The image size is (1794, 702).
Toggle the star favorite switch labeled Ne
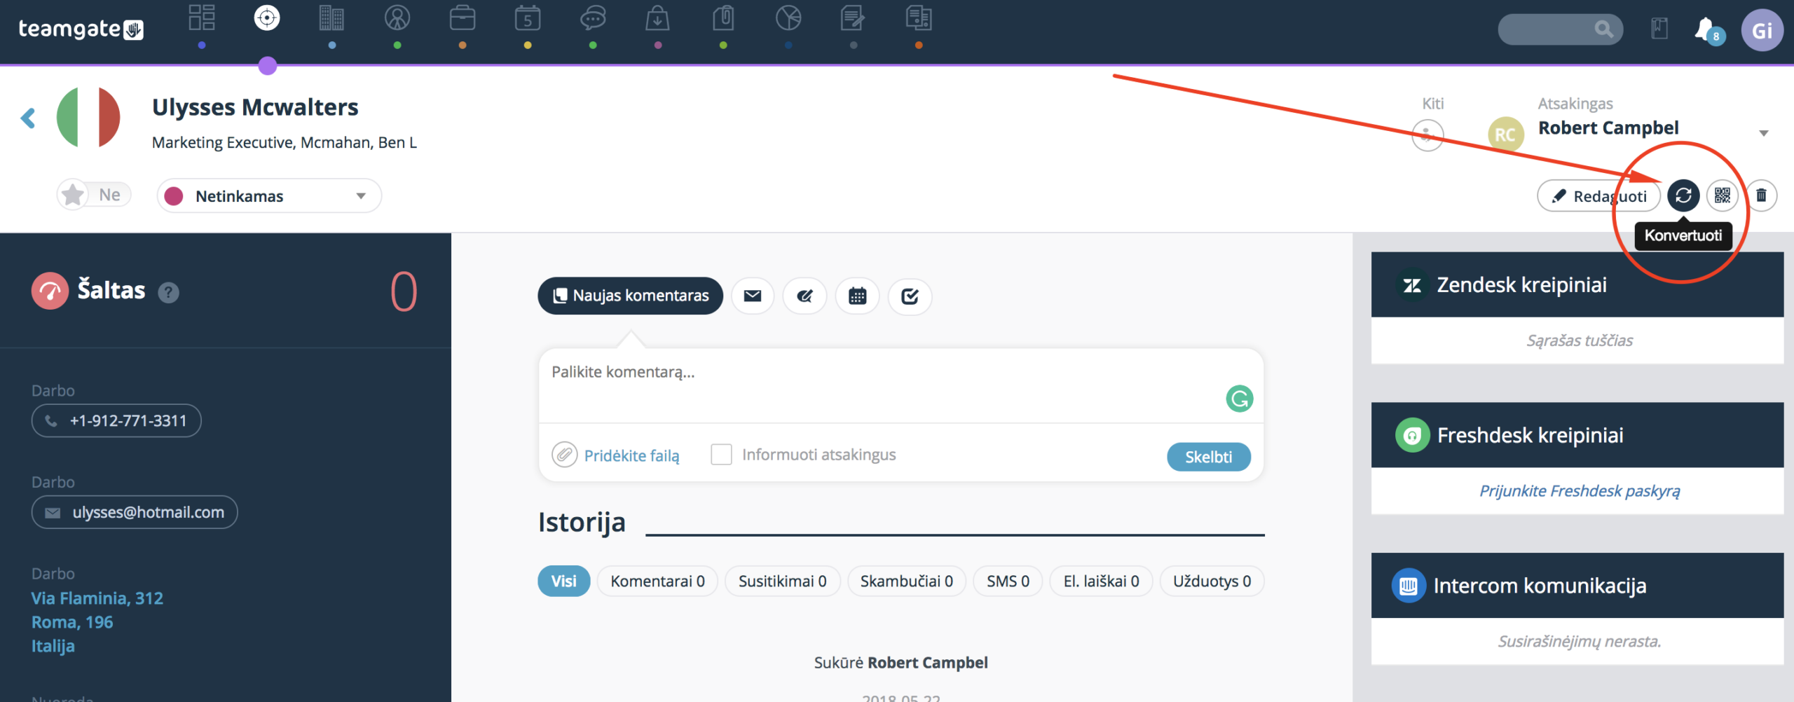[x=94, y=195]
